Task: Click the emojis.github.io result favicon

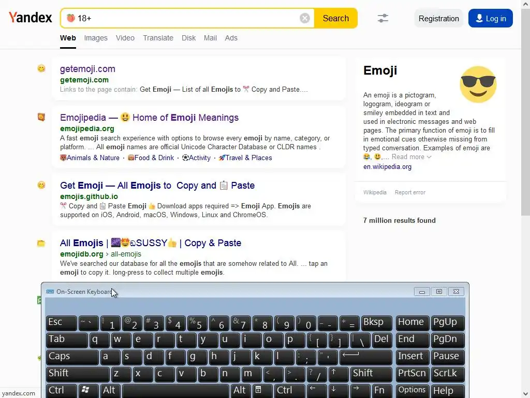Action: (41, 185)
